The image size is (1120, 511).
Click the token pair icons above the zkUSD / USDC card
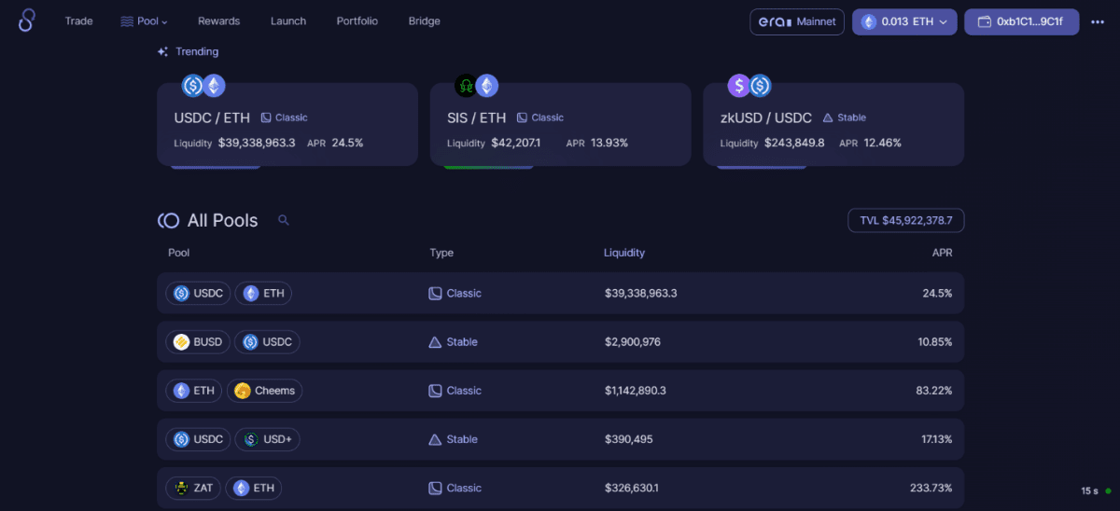click(749, 86)
